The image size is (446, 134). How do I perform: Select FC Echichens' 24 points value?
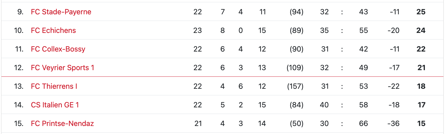coord(421,31)
